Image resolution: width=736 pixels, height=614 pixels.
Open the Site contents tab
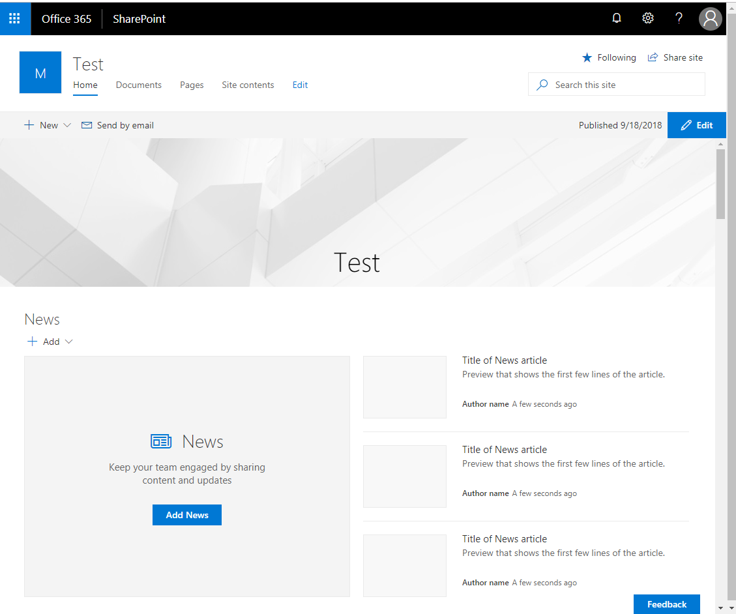248,85
